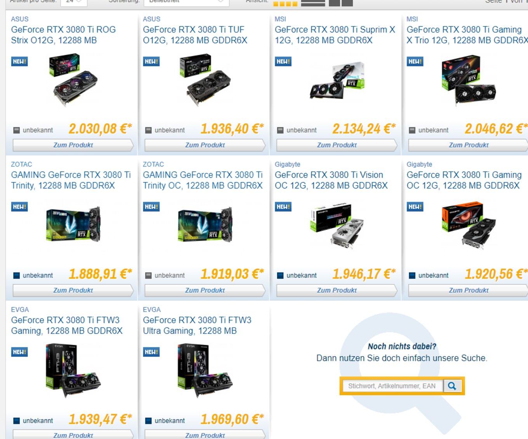Click availability square of EVGA FTW3 Ultra
The image size is (528, 439).
(148, 421)
